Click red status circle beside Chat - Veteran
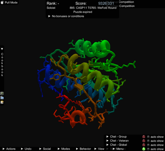165x151 pixels. (x=144, y=141)
